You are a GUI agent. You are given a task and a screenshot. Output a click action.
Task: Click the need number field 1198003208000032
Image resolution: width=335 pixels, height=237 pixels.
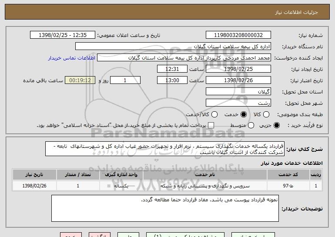coord(238,35)
